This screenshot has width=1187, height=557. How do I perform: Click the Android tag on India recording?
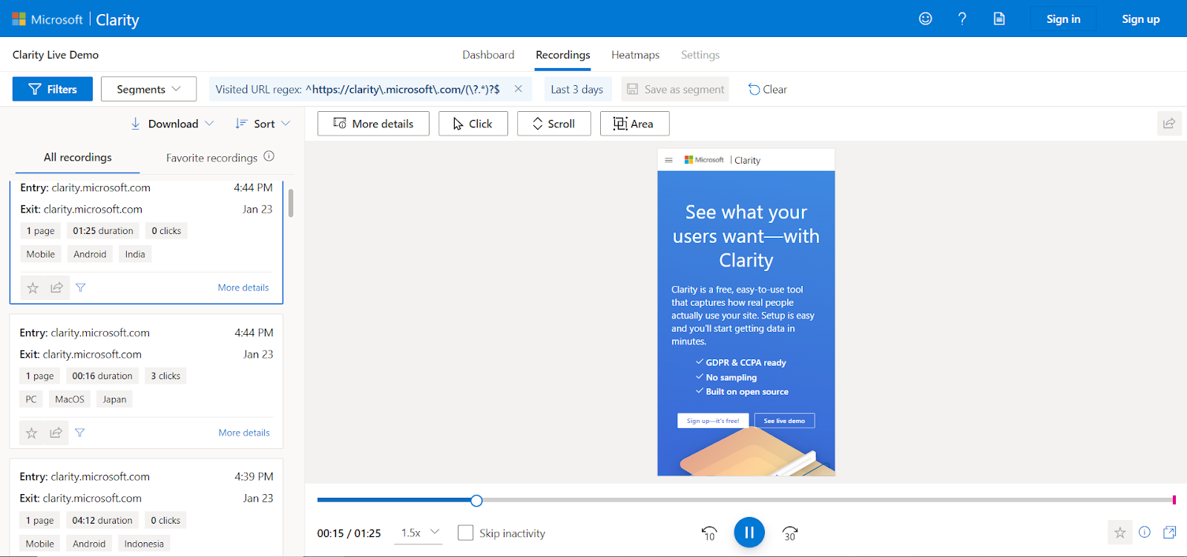90,254
